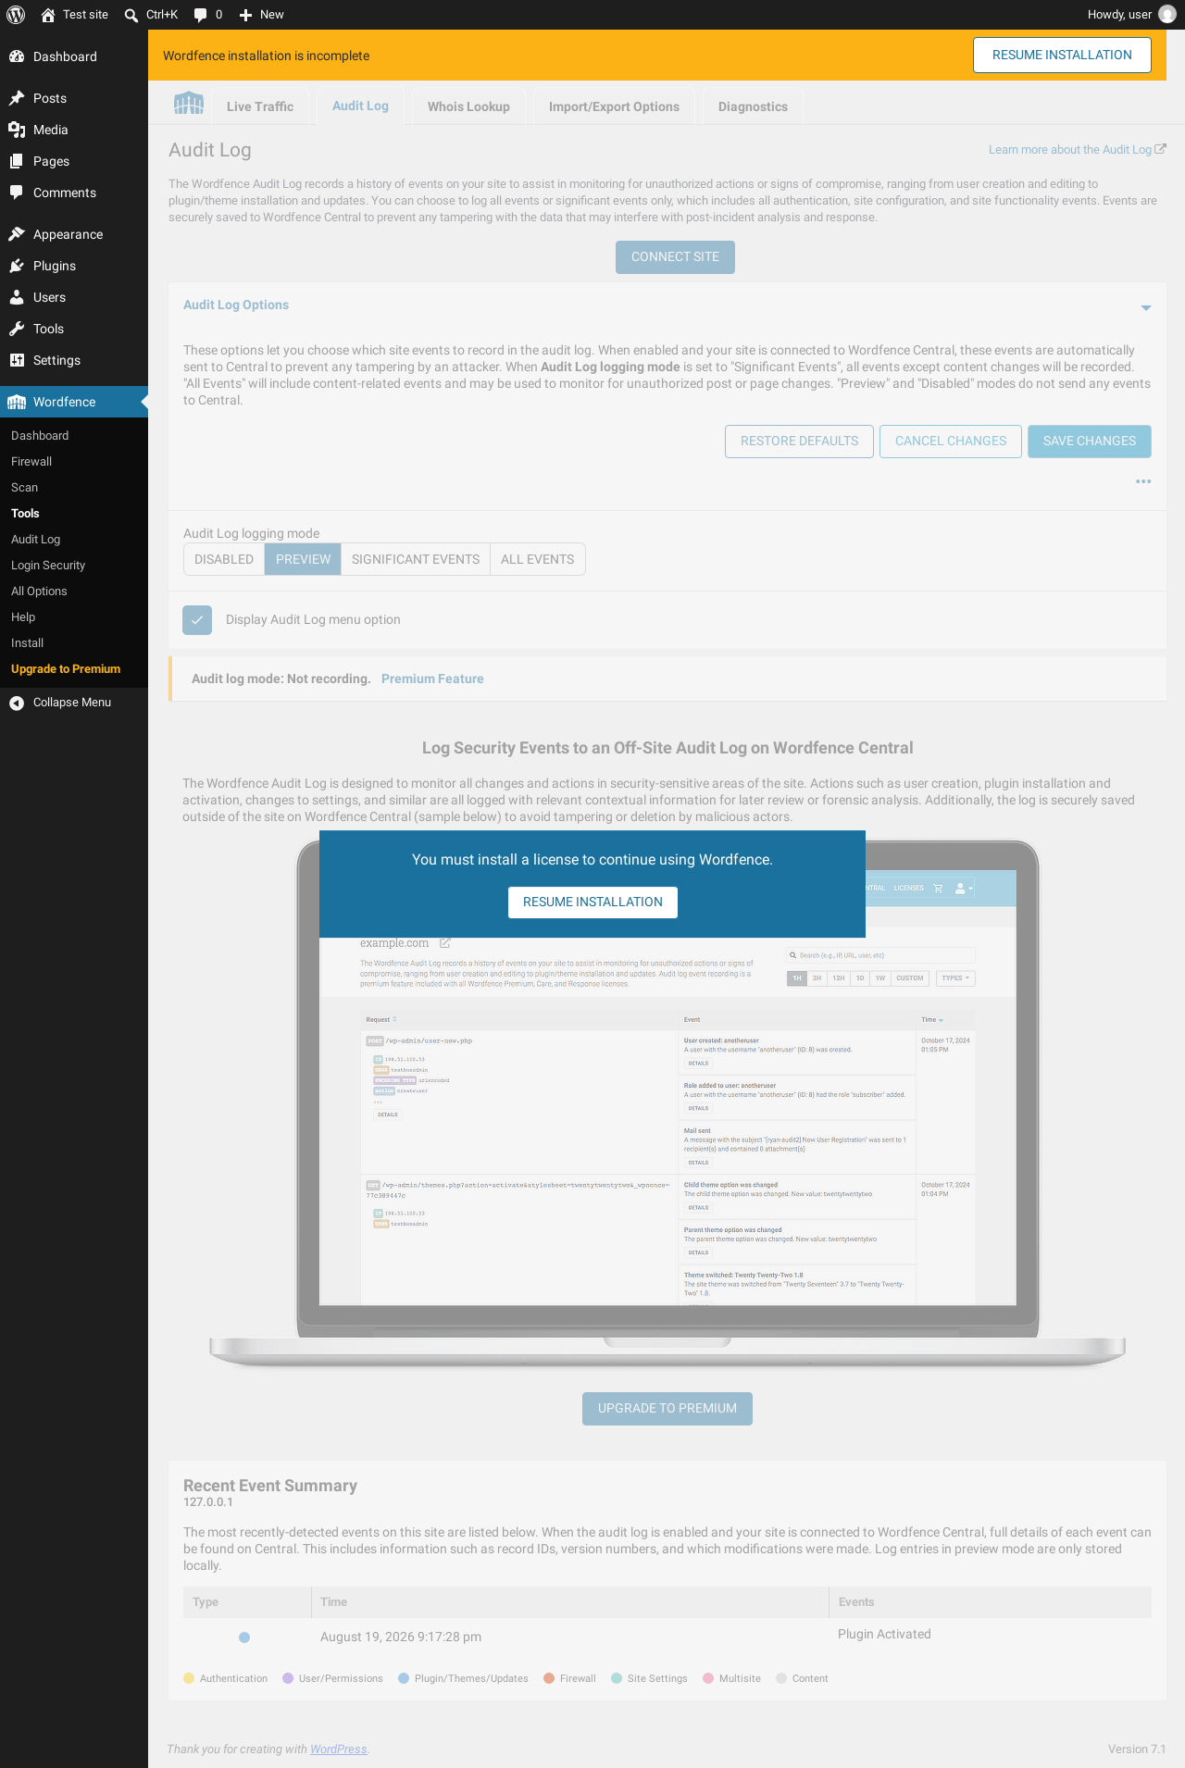1185x1768 pixels.
Task: Click the yellow Authentication legend dot
Action: [x=189, y=1678]
